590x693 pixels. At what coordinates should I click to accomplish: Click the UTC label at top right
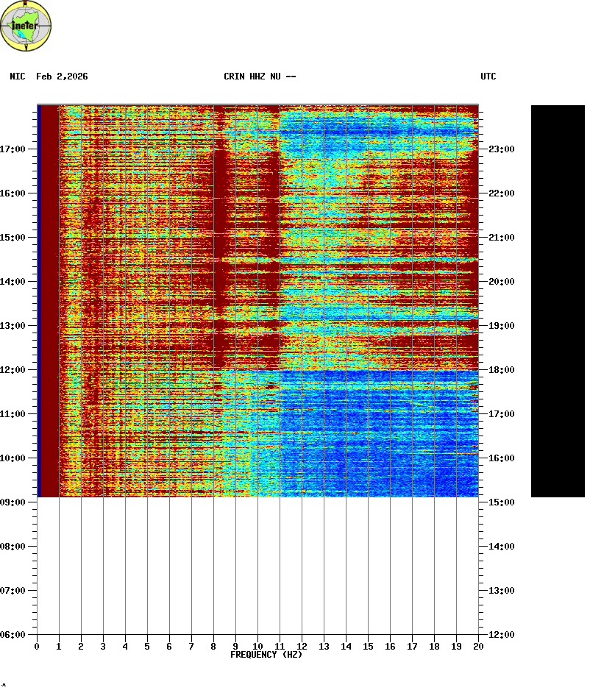click(488, 77)
